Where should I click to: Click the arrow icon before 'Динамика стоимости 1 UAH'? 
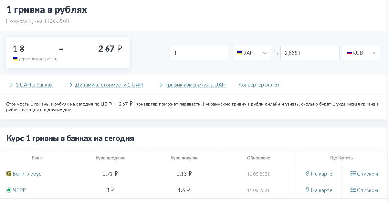click(69, 85)
